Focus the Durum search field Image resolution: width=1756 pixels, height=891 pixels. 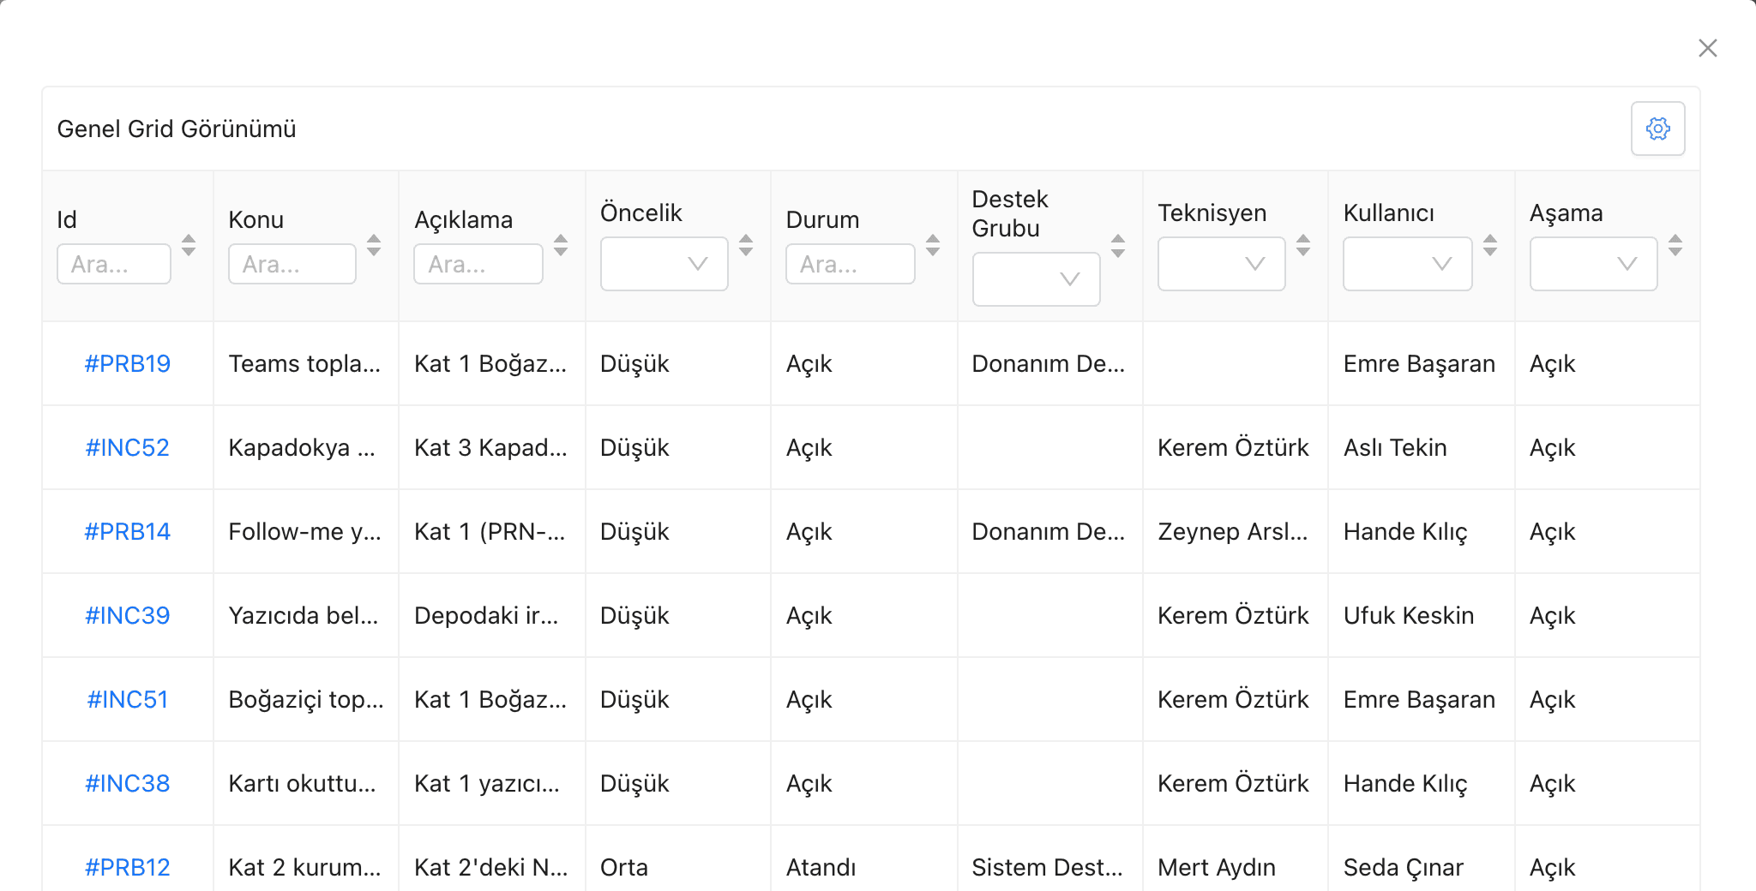851,264
